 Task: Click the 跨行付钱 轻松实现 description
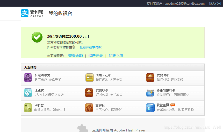[170, 80]
